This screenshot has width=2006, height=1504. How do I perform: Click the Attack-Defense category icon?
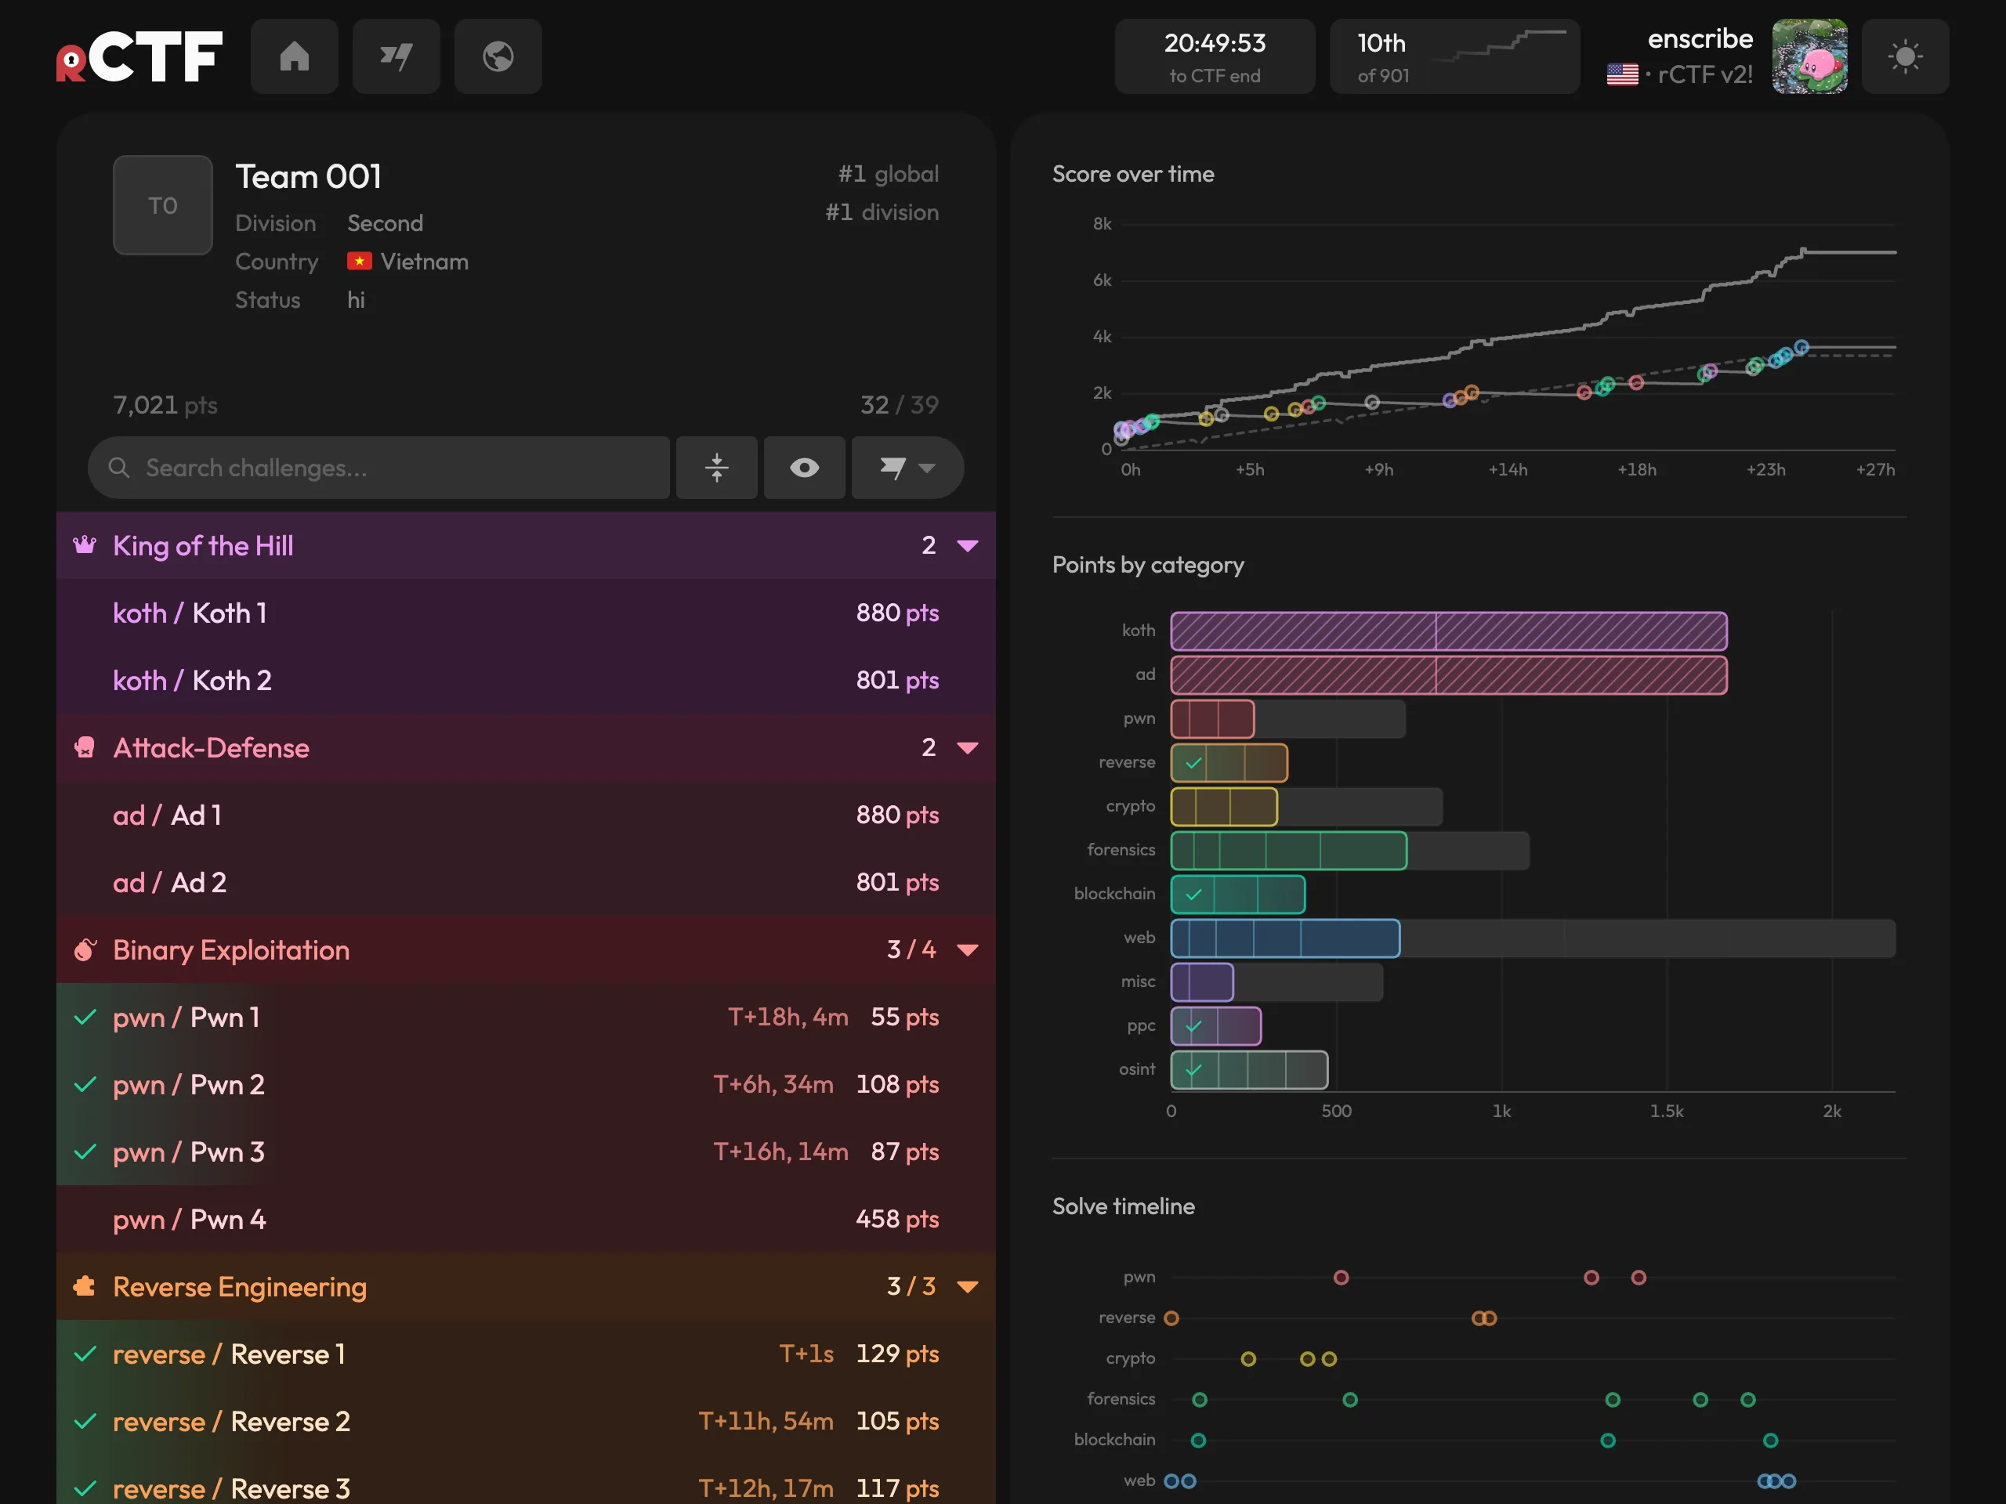[x=85, y=747]
